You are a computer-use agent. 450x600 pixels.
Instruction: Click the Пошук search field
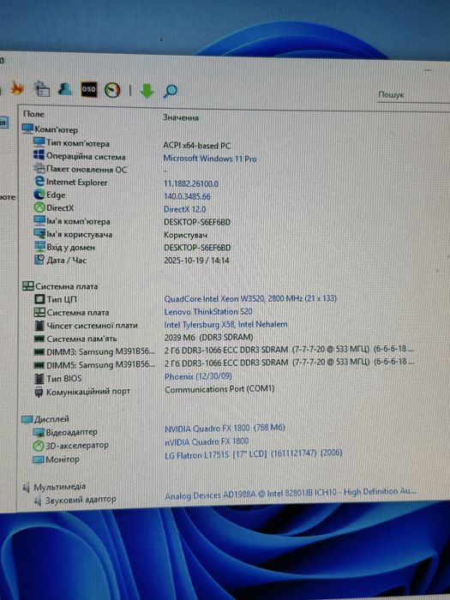tap(413, 95)
